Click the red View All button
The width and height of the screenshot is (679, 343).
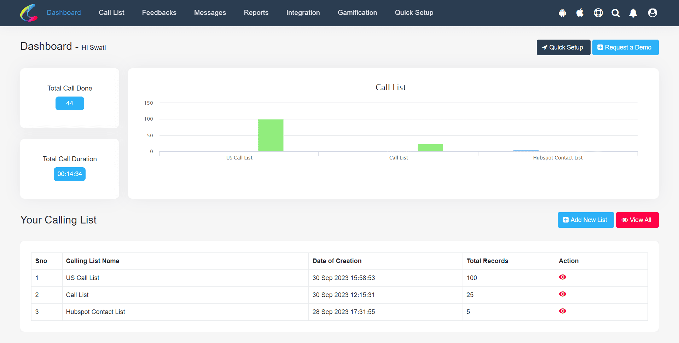tap(637, 220)
